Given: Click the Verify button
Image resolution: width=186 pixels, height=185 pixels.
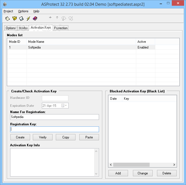Looking at the screenshot, I should 43,137.
